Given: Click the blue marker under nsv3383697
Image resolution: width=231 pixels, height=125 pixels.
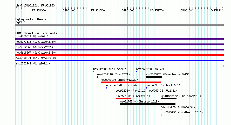Looking at the screenshot, I should (x=161, y=109).
